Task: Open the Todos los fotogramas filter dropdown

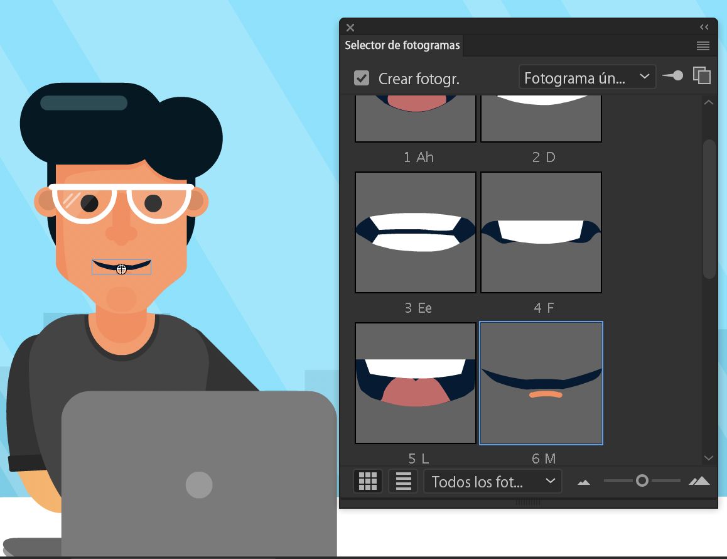Action: (492, 481)
